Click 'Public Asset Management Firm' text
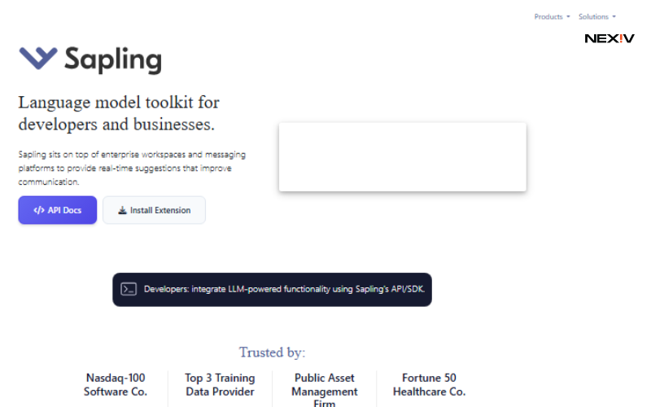 point(324,390)
